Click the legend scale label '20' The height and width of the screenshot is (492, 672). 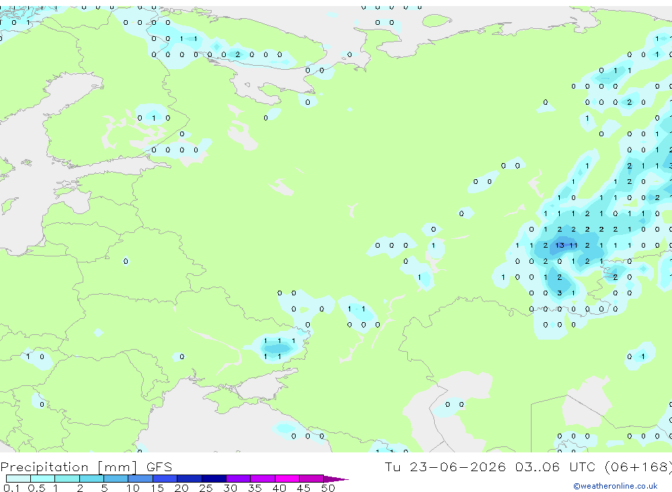click(x=181, y=488)
